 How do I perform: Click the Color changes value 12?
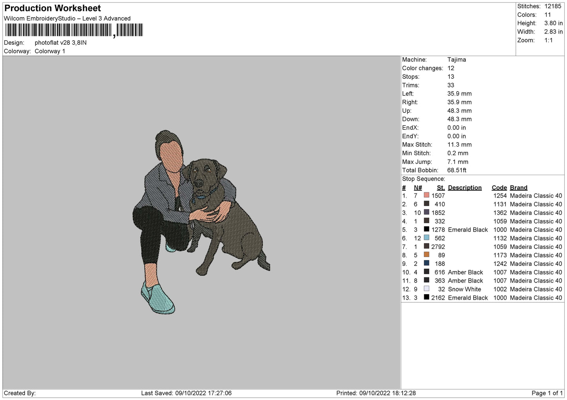451,68
